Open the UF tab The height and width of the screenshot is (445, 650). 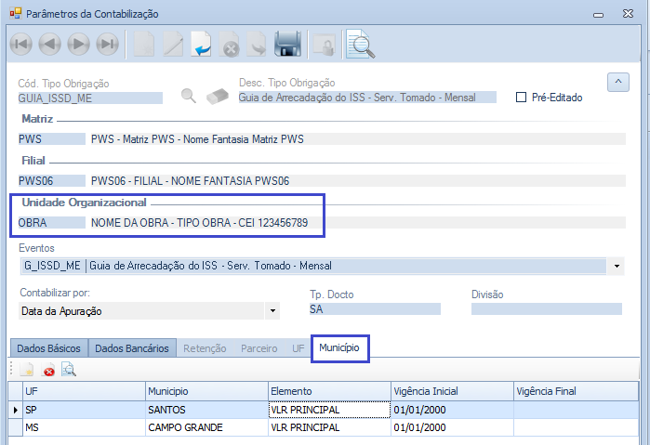click(x=298, y=349)
